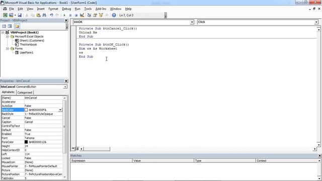Collapse the Microsoft Excel Objects folder
322x181 pixels.
tap(8, 37)
